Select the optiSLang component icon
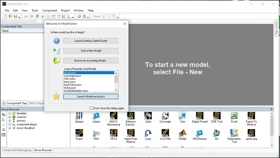280x158 pixels. coord(251,133)
